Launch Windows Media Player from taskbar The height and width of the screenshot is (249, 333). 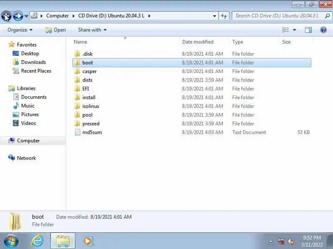tap(88, 241)
